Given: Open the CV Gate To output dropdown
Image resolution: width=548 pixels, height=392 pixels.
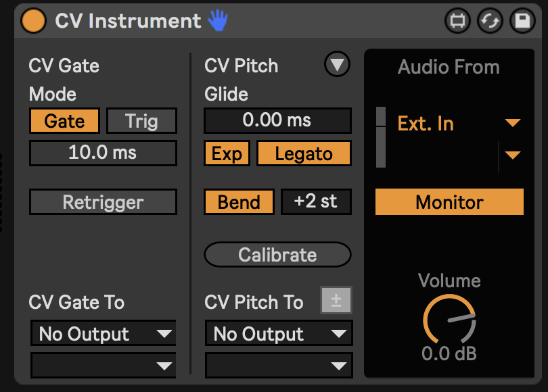Looking at the screenshot, I should coord(103,334).
